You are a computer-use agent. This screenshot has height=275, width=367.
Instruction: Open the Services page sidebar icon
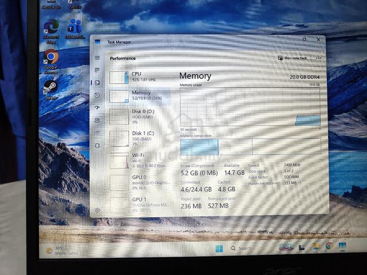pos(97,146)
